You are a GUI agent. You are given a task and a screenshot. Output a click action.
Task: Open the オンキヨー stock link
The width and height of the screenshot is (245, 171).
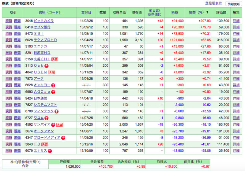pyautogui.click(x=42, y=85)
